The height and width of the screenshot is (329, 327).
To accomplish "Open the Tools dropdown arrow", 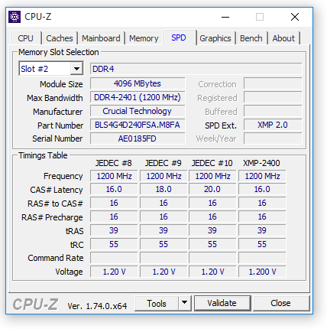I will click(x=184, y=303).
